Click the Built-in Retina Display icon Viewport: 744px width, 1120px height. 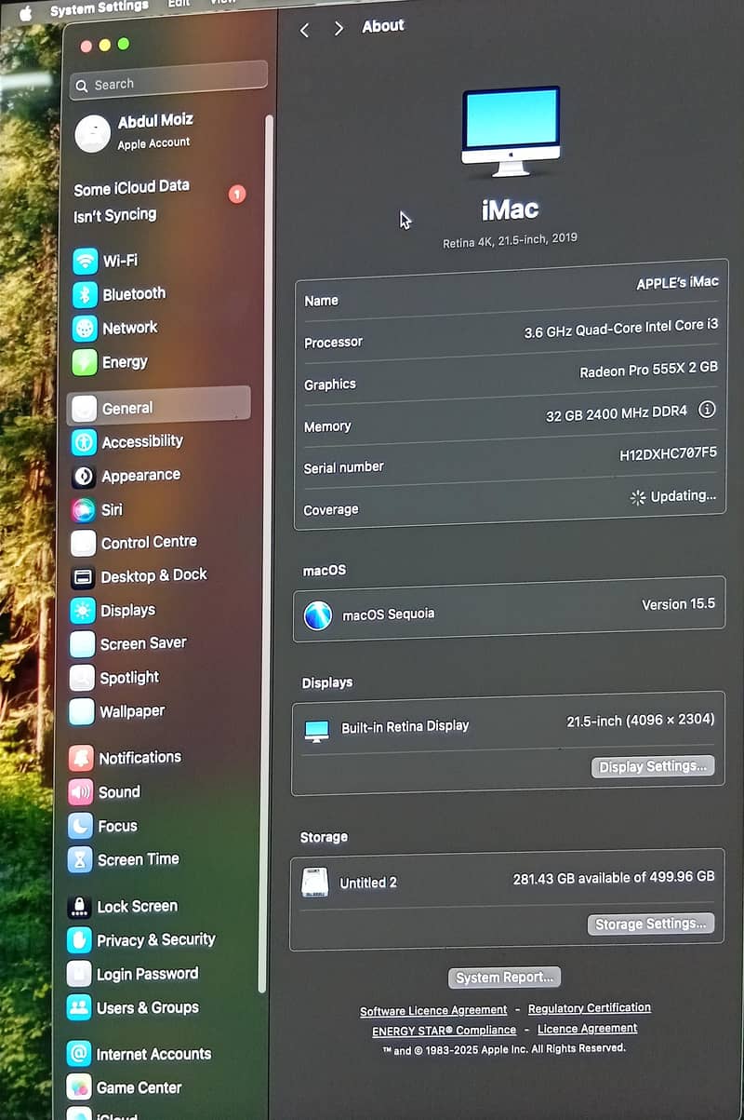click(x=317, y=731)
